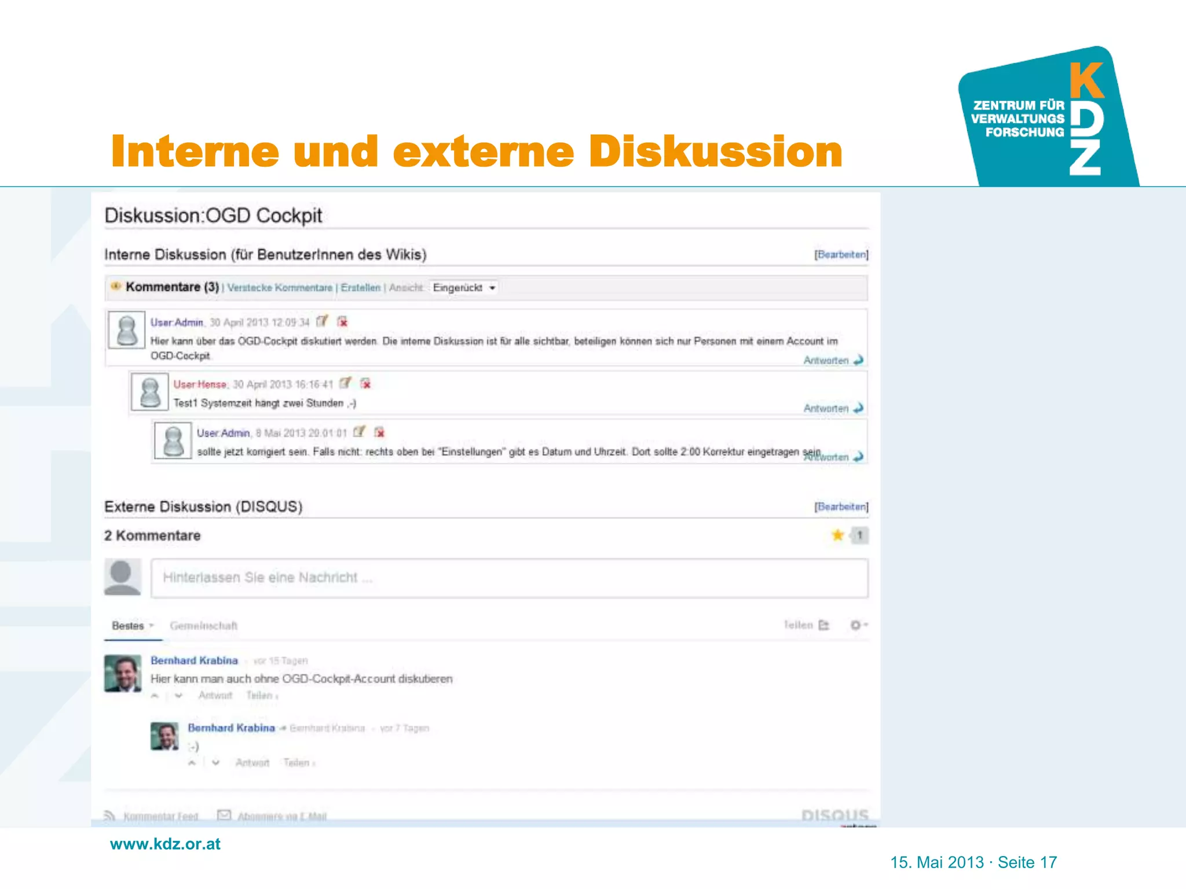This screenshot has width=1186, height=889.
Task: Click Teilen under the ':-)' reply
Action: [x=299, y=763]
